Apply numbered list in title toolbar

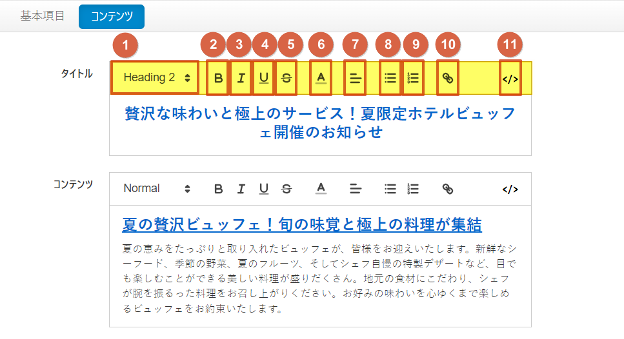coord(413,78)
